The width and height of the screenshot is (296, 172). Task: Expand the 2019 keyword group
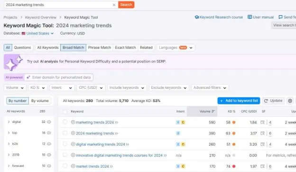9,155
